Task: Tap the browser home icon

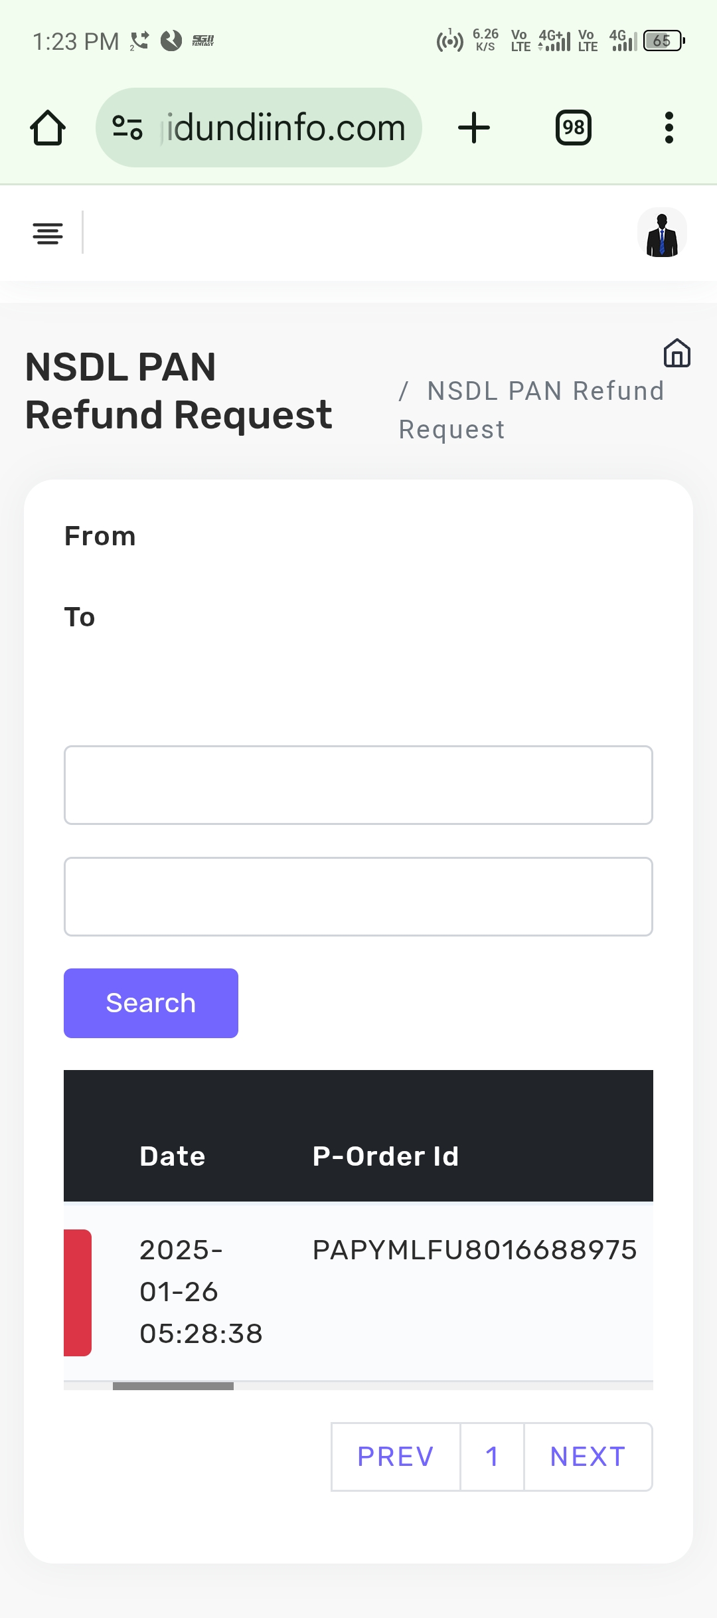Action: pos(48,128)
